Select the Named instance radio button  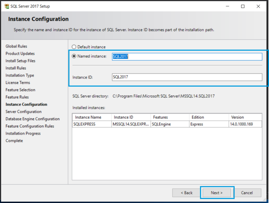[74, 56]
